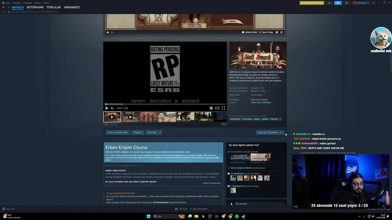The height and width of the screenshot is (220, 392).
Task: Go back with the navigation back arrow
Action: click(4, 7)
